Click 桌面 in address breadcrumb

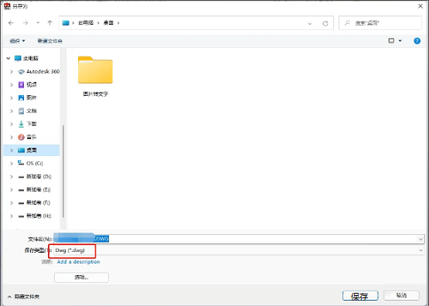(x=108, y=23)
